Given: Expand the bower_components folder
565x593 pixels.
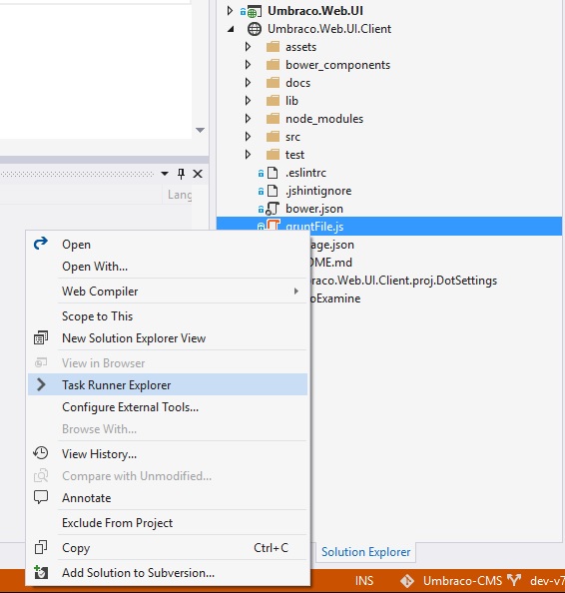Looking at the screenshot, I should click(x=248, y=65).
